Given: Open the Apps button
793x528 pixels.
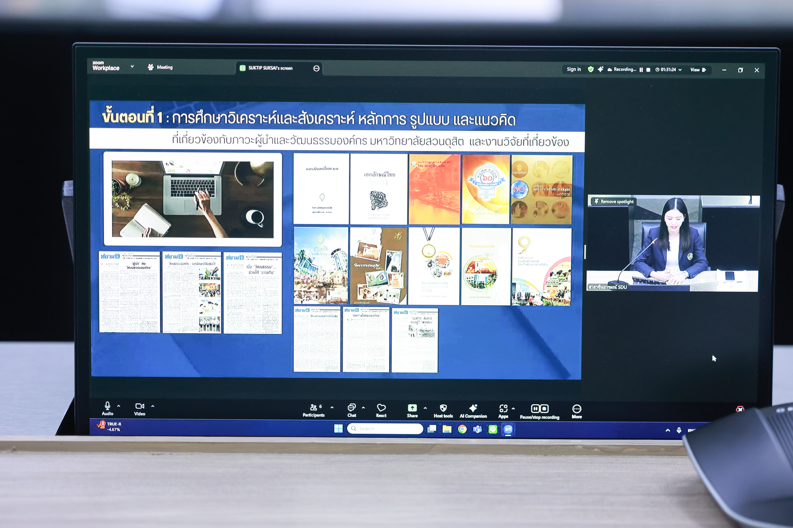Looking at the screenshot, I should [503, 412].
